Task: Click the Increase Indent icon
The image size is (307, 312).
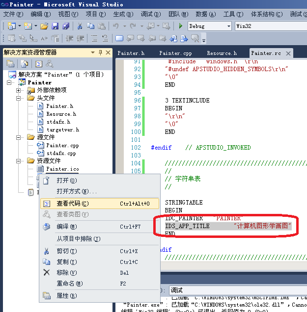Action: [x=80, y=38]
